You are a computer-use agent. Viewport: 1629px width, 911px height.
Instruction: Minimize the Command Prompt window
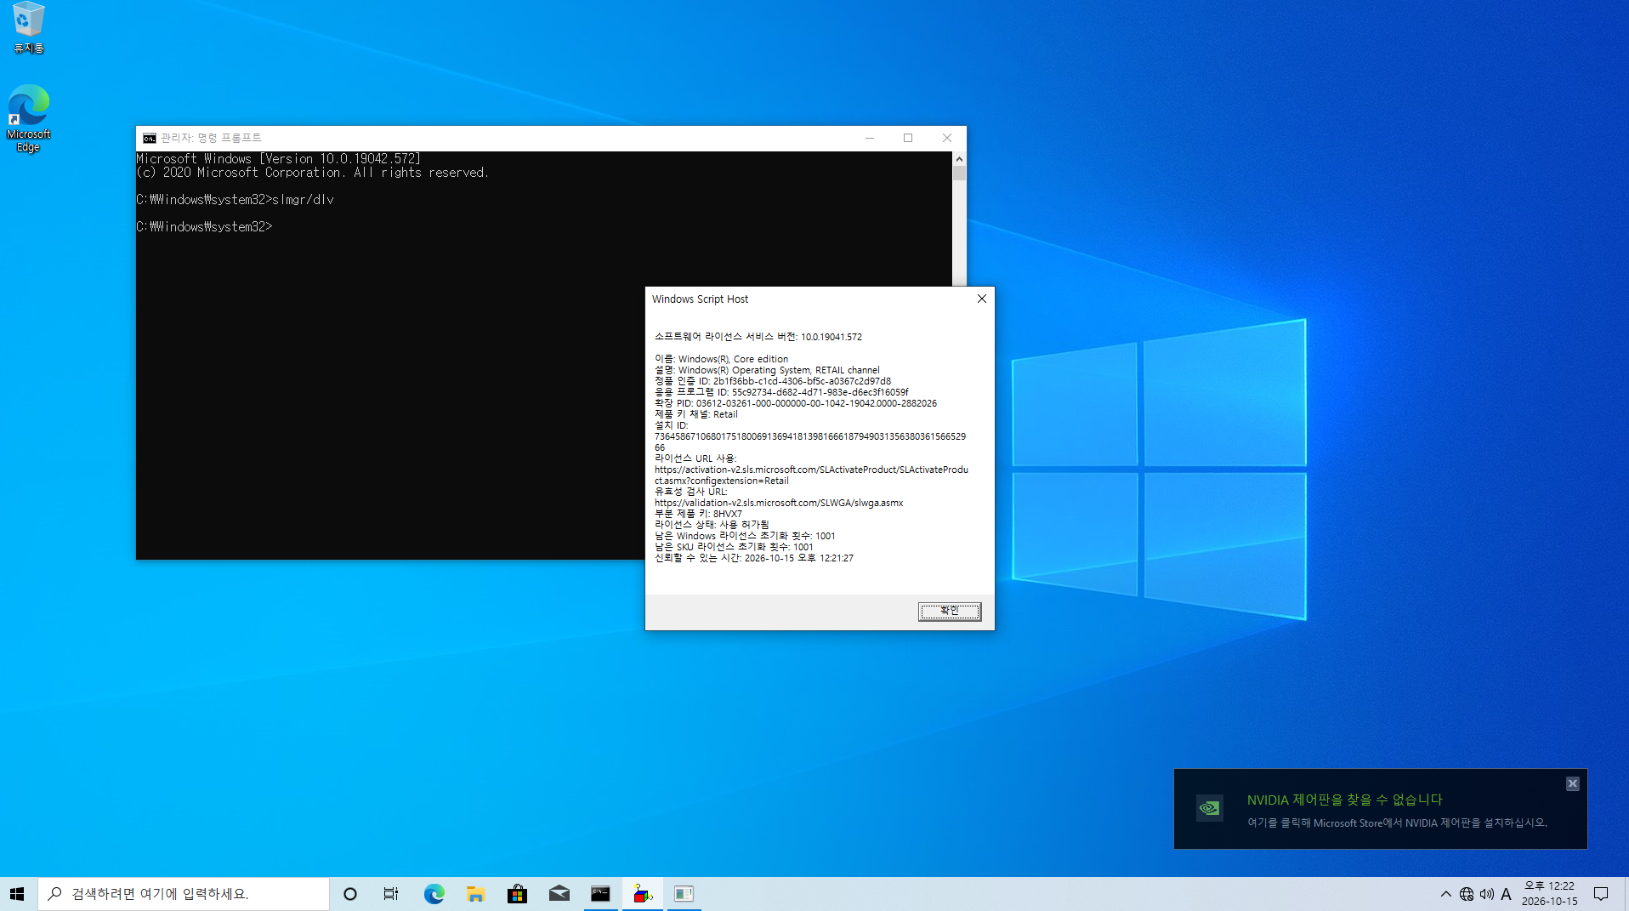click(x=870, y=138)
